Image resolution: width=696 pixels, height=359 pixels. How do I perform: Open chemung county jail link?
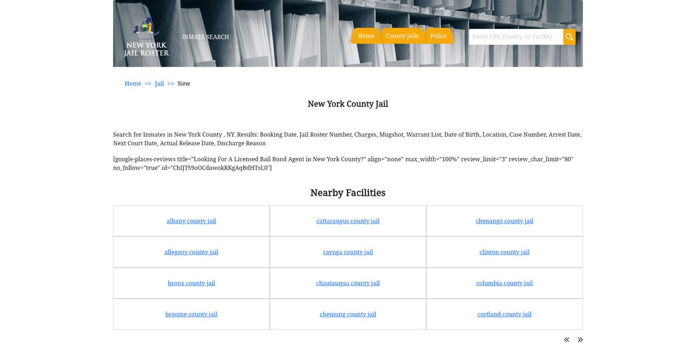click(348, 314)
